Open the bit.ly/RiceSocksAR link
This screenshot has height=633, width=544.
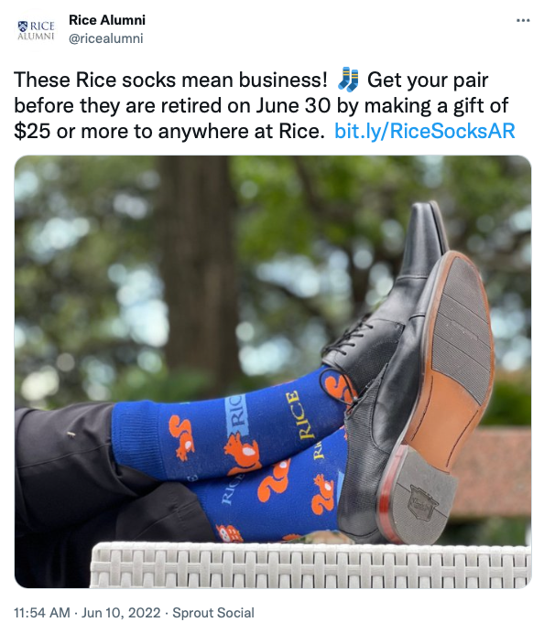click(425, 131)
